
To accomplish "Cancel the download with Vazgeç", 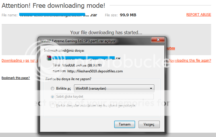I will tap(149, 124).
